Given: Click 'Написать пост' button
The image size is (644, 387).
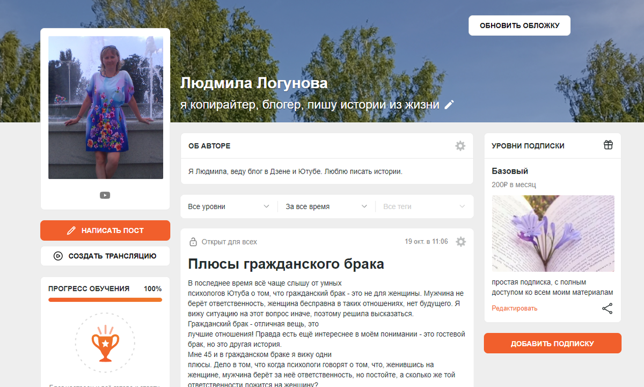Looking at the screenshot, I should click(x=105, y=230).
